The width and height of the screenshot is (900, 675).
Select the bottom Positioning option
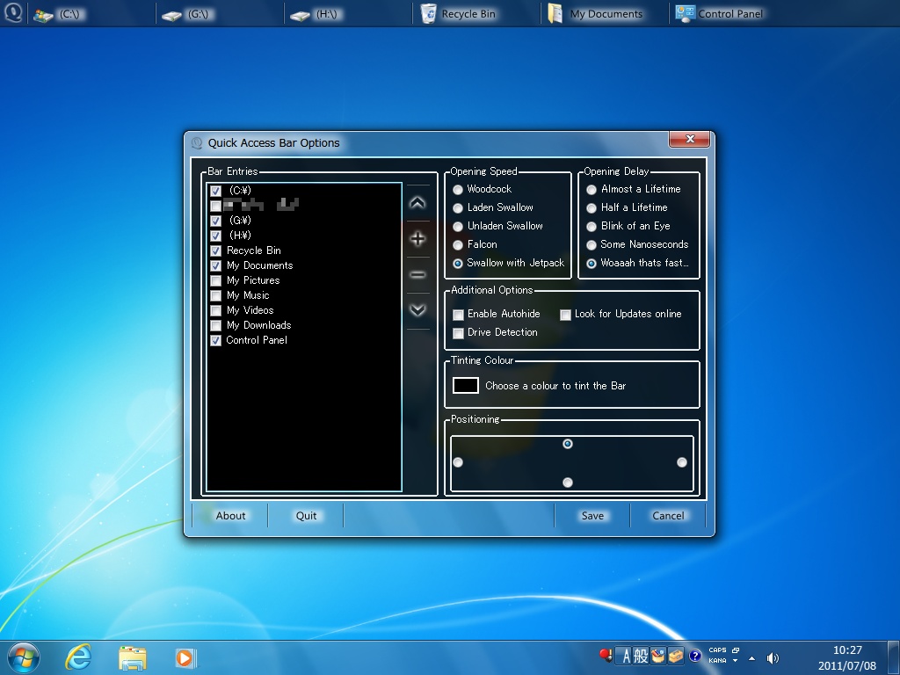pyautogui.click(x=569, y=481)
